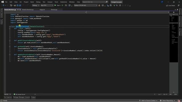The image size is (182, 102).
Task: Toggle pin on DataCollection.py tab
Action: [x=18, y=10]
